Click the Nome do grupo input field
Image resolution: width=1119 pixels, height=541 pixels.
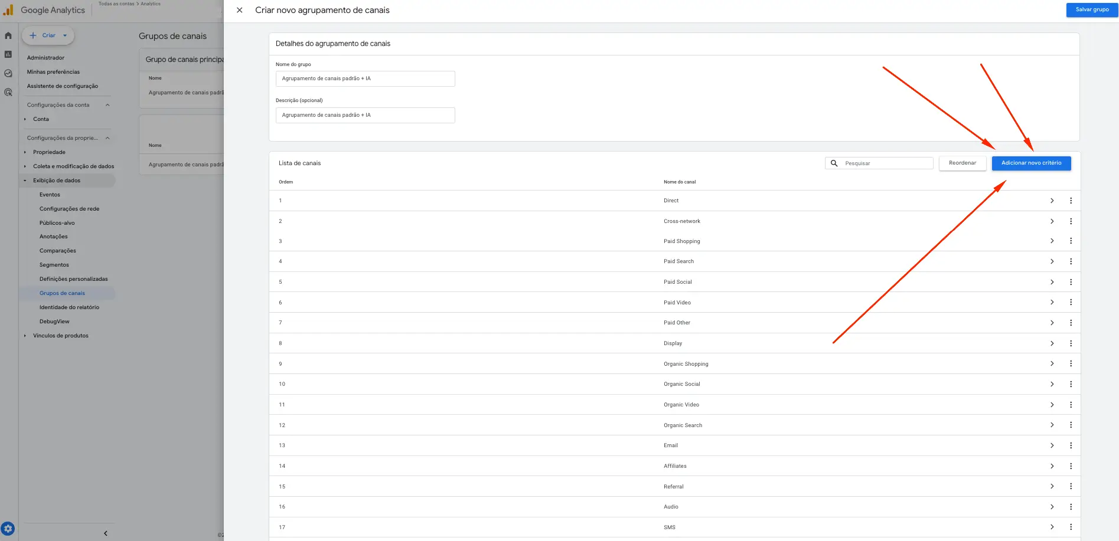click(x=365, y=79)
